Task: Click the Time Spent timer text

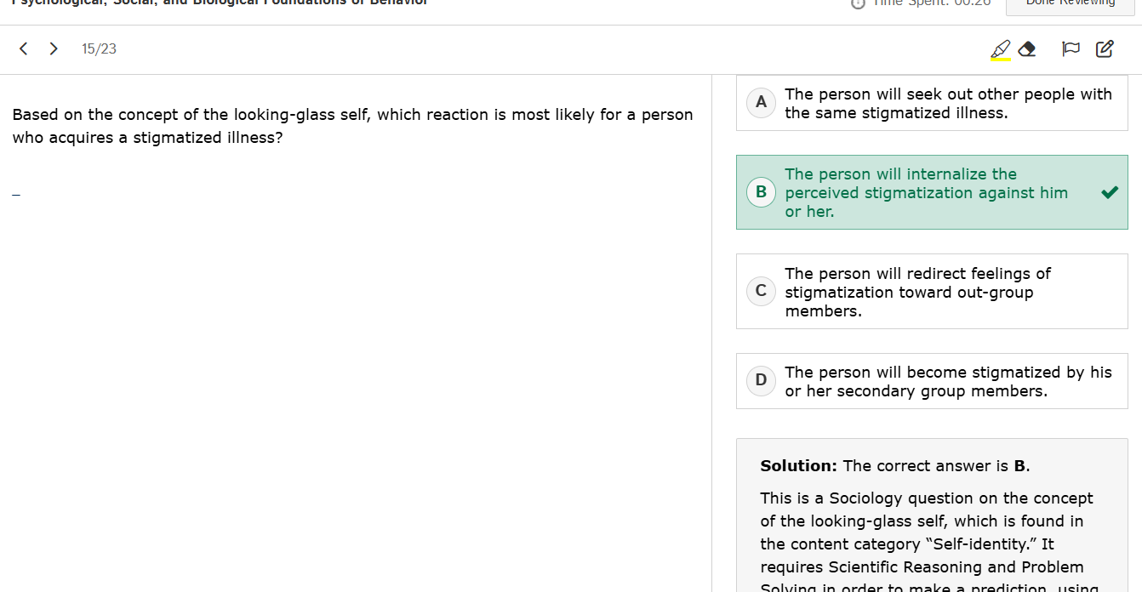Action: click(934, 3)
